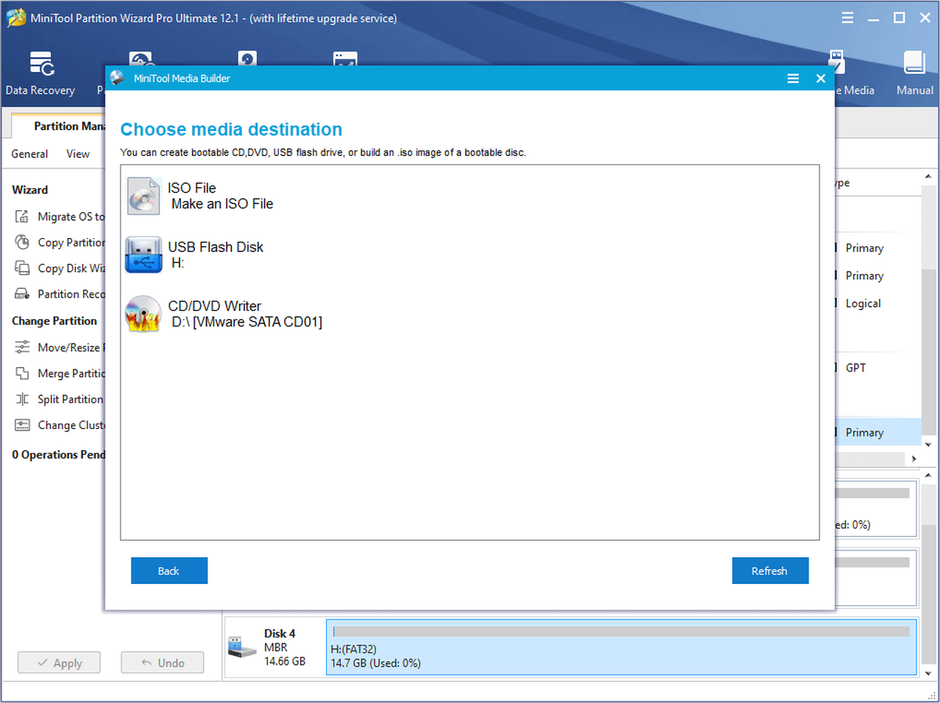Open Media Builder dialog hamburger menu
The height and width of the screenshot is (703, 940).
click(x=793, y=78)
